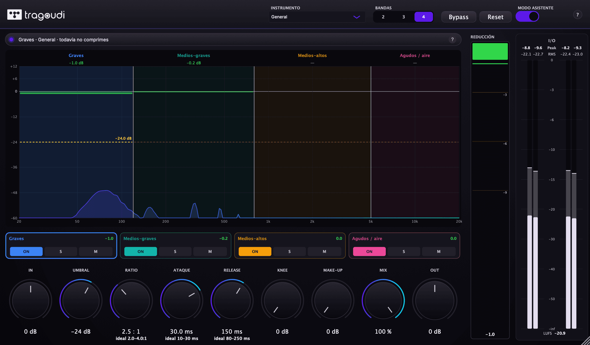This screenshot has width=590, height=345.
Task: Click the ideal 80–250 ms hint text
Action: [x=232, y=338]
